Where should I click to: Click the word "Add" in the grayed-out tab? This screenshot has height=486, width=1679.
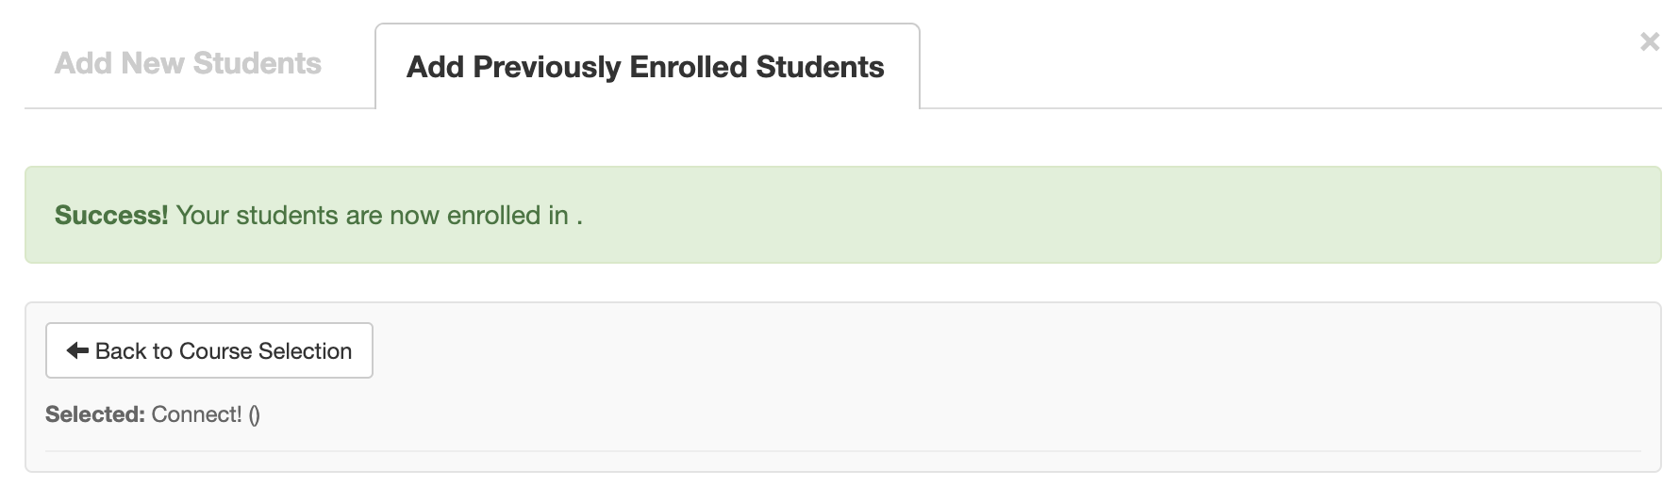coord(84,63)
